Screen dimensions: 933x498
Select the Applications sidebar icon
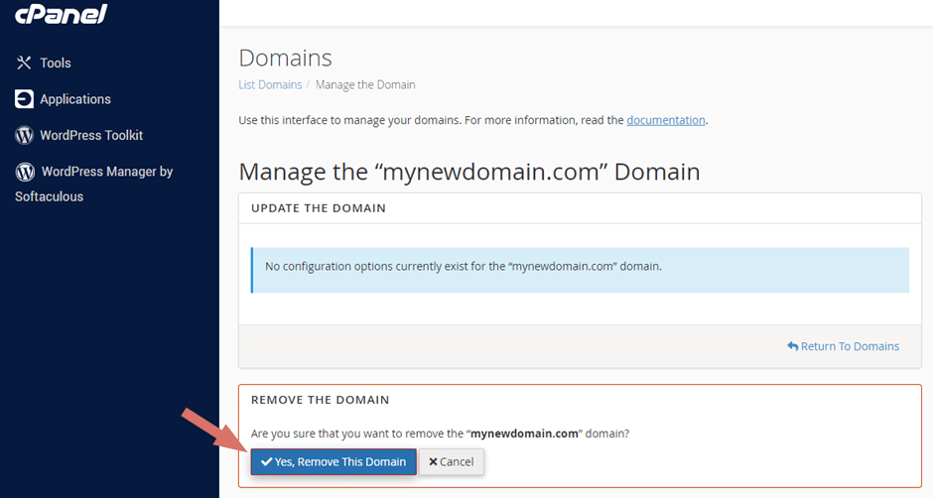pos(25,99)
